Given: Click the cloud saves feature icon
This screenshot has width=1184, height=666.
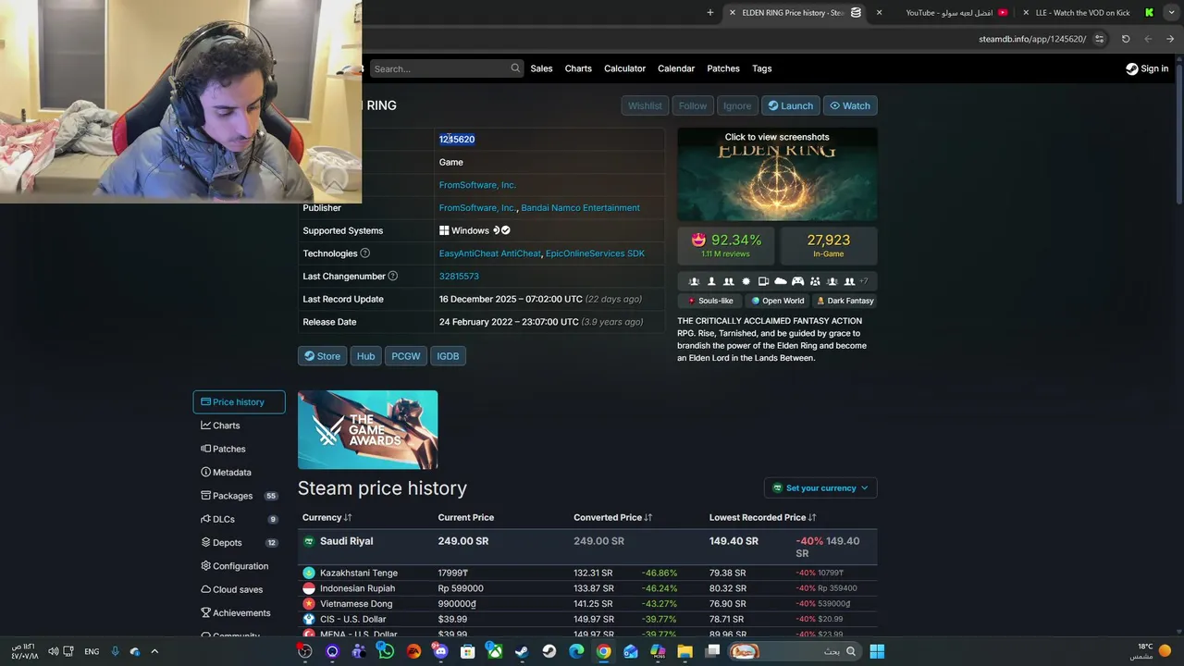Looking at the screenshot, I should click(x=780, y=281).
